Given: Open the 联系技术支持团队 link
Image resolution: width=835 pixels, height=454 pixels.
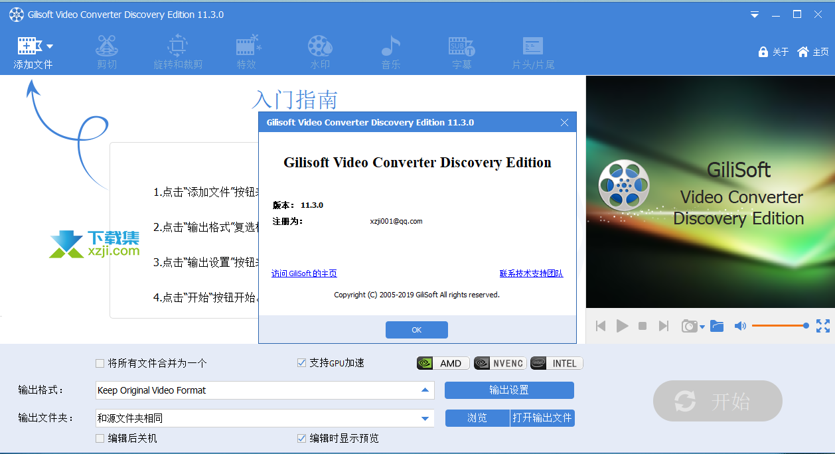Looking at the screenshot, I should point(531,273).
